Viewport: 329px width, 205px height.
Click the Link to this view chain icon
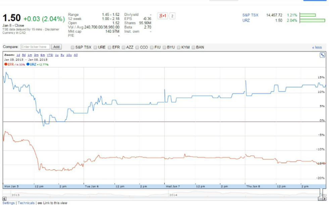[x=39, y=203]
